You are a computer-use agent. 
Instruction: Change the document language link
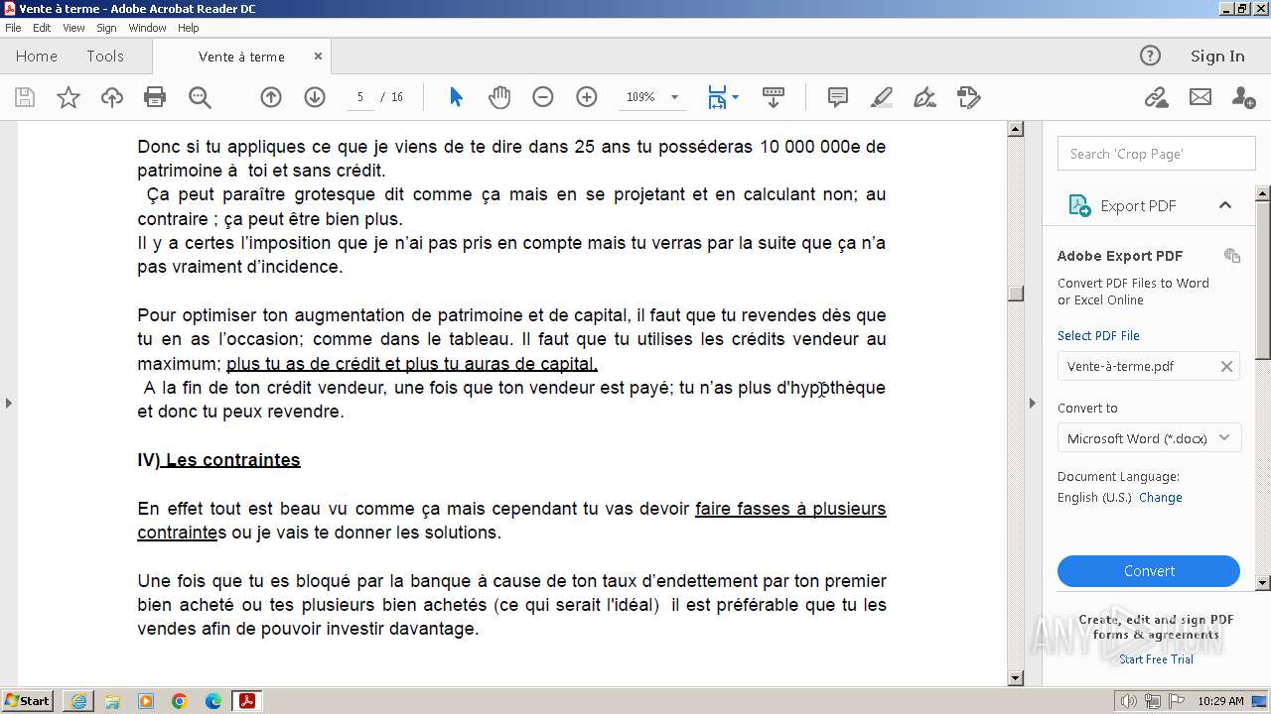(x=1161, y=498)
